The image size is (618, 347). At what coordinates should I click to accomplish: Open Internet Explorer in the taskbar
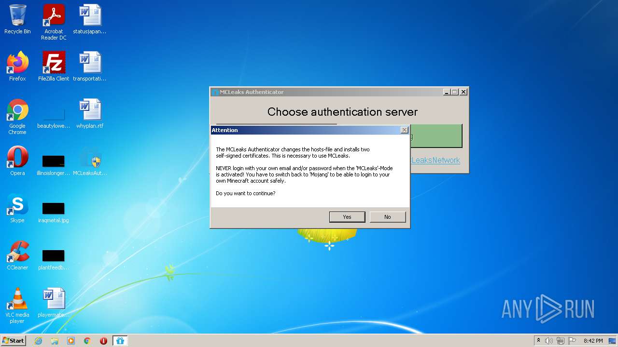[x=39, y=341]
